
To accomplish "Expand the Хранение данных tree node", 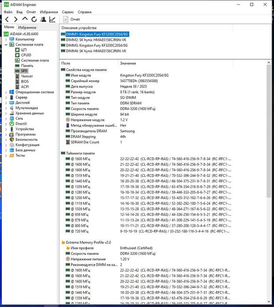I will 6,113.
